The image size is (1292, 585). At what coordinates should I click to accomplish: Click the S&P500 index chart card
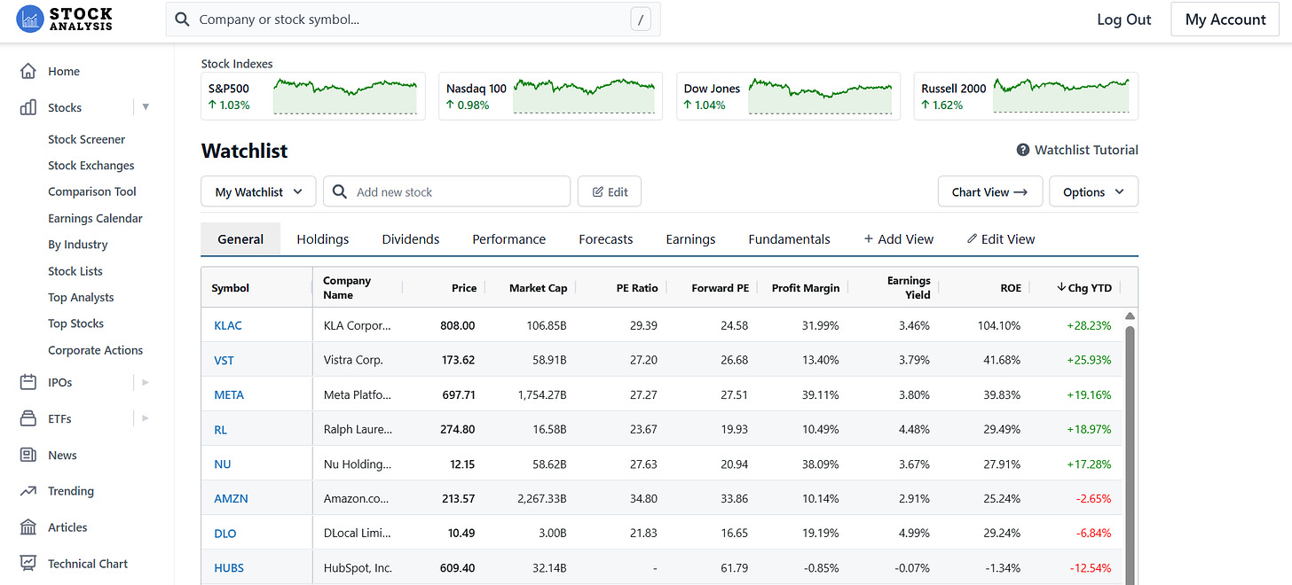coord(313,96)
